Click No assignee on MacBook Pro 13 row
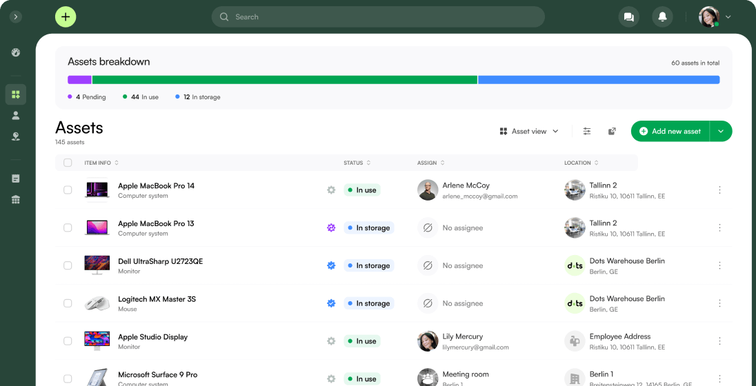Screen dimensions: 756x386 click(x=462, y=227)
